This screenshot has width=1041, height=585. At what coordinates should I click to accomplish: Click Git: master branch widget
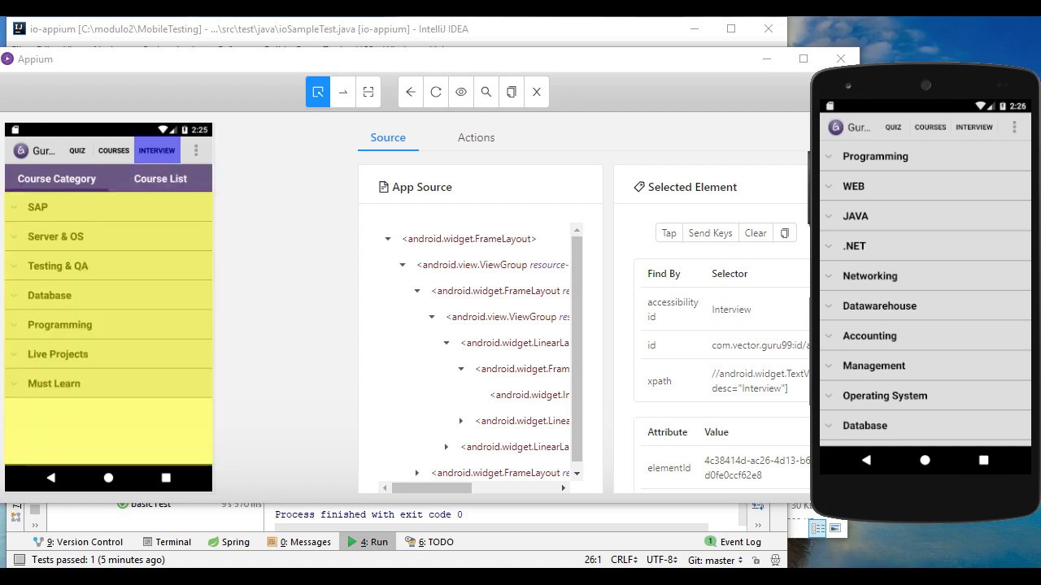click(x=716, y=560)
